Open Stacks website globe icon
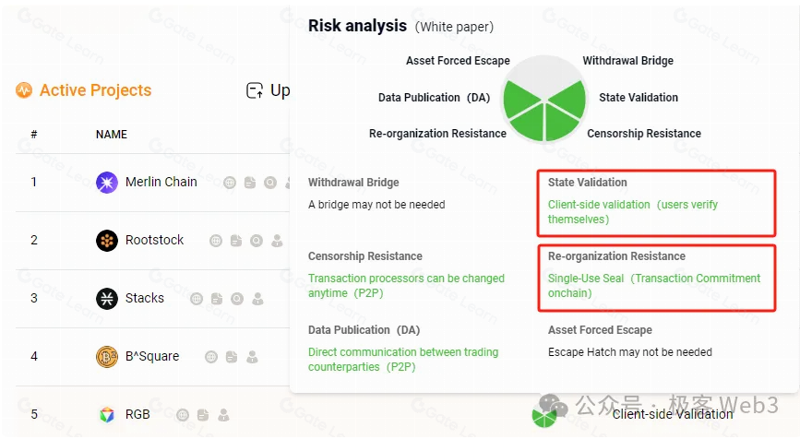Image resolution: width=800 pixels, height=439 pixels. coord(197,299)
